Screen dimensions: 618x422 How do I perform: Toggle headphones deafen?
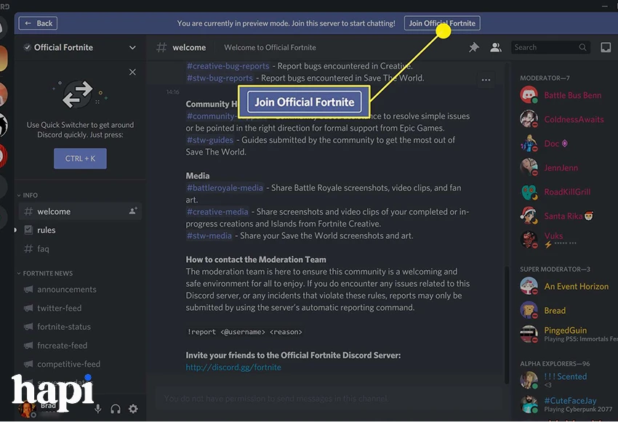(x=116, y=409)
